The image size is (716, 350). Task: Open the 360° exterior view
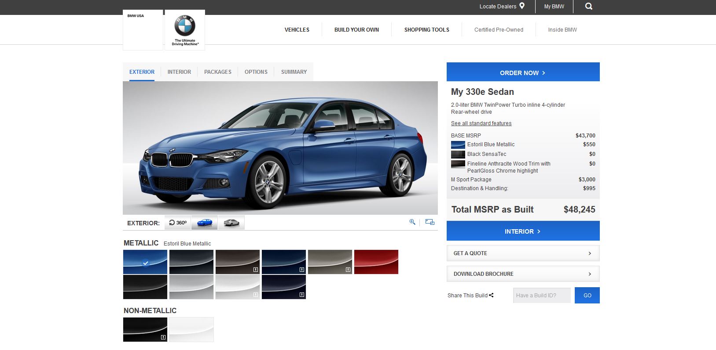[178, 223]
